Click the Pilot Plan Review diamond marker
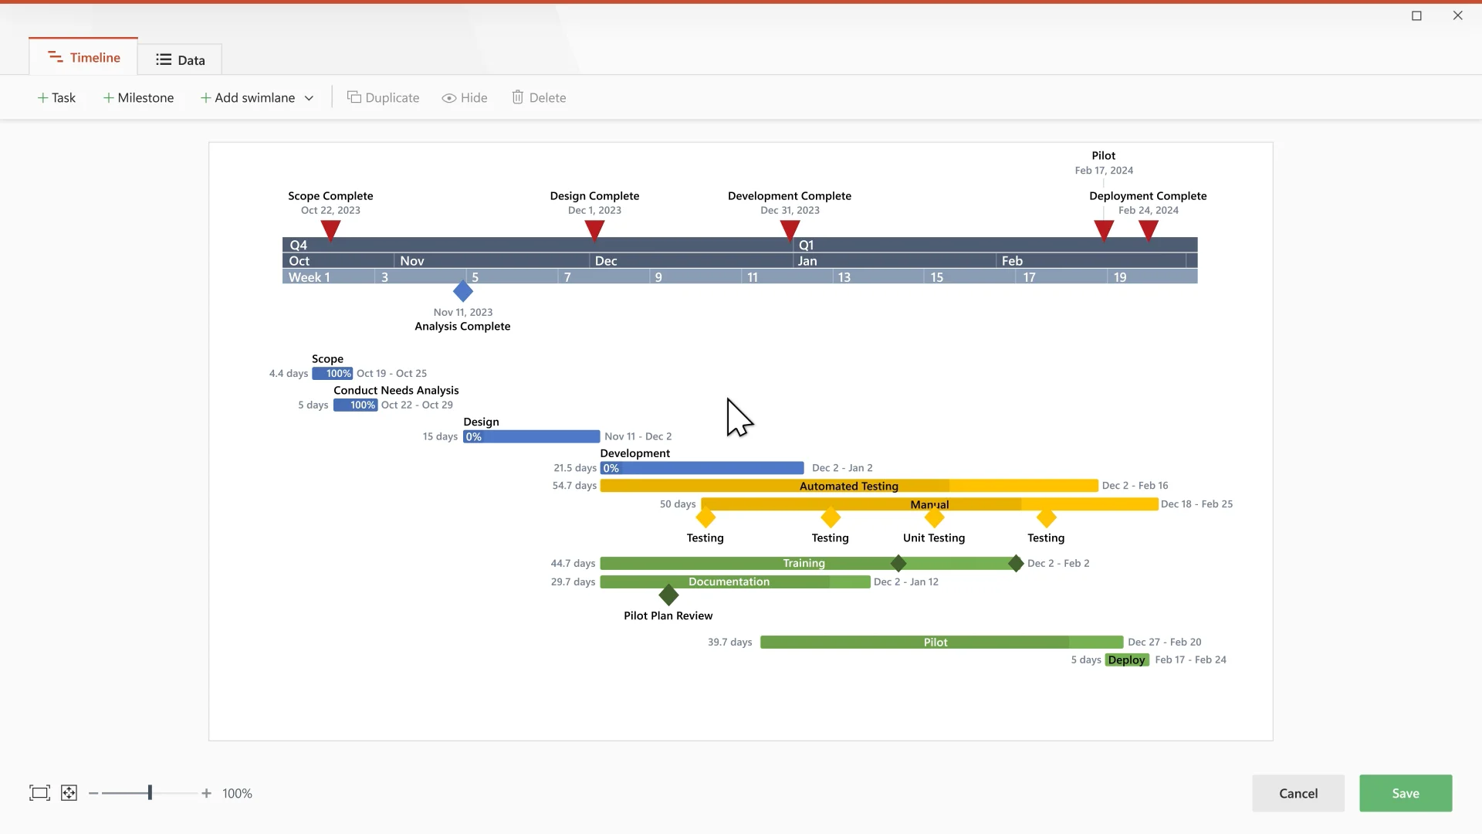This screenshot has height=834, width=1482. [668, 595]
